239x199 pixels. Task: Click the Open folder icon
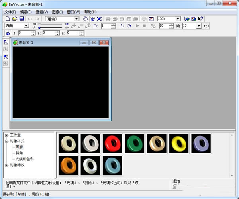click(14, 19)
